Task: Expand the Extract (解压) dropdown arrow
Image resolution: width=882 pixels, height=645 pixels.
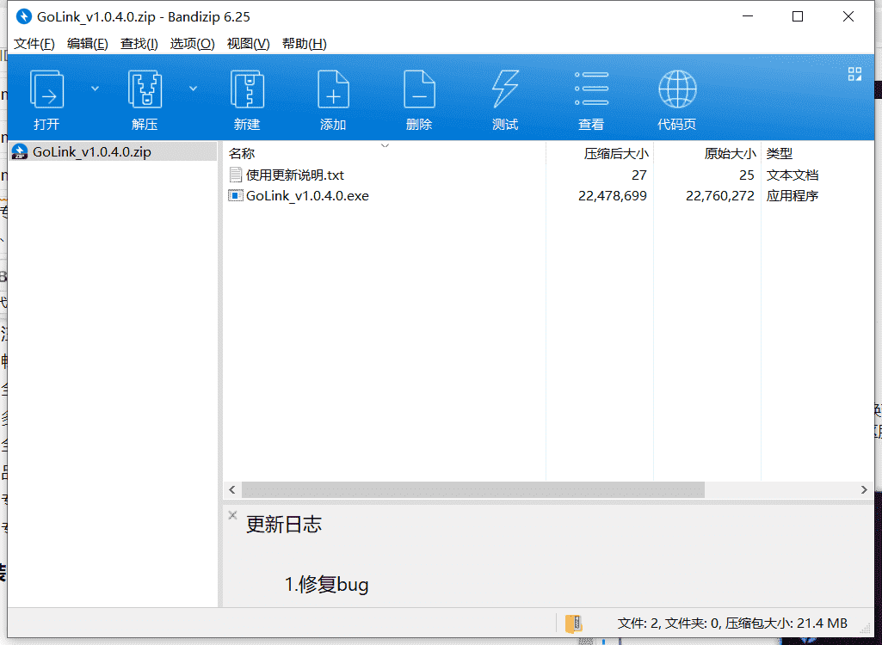Action: coord(193,89)
